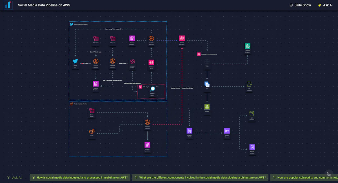Click the Publish Trends edge label
Viewport: 338px width, 183px height.
123,63
